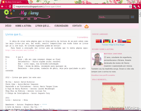This screenshot has height=111, width=141.
Task: Click the author's profile photo
Action: tap(98, 59)
